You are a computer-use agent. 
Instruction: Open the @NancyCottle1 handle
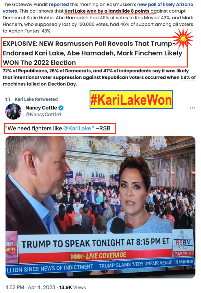point(43,115)
